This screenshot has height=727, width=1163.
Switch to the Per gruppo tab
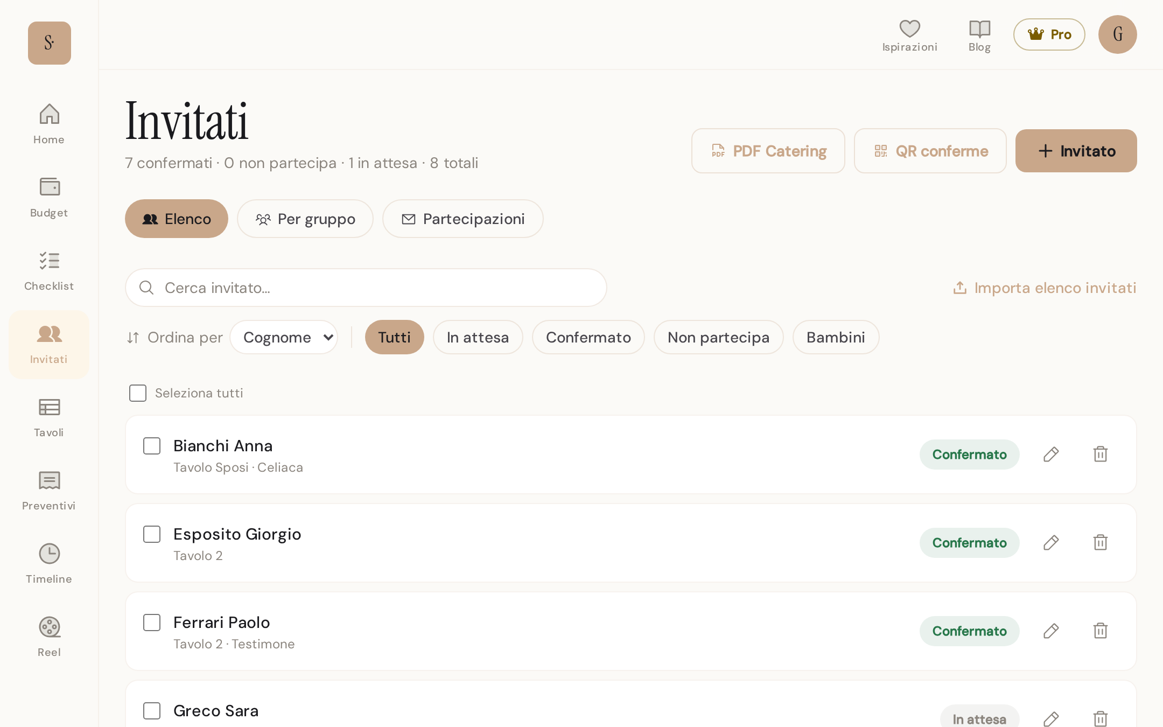pos(305,219)
